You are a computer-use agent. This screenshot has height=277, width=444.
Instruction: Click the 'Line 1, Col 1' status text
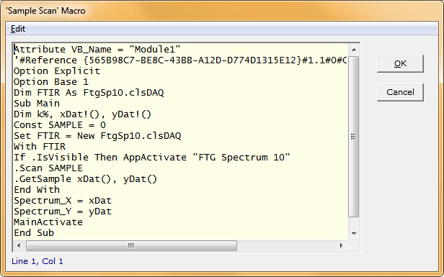pos(37,261)
